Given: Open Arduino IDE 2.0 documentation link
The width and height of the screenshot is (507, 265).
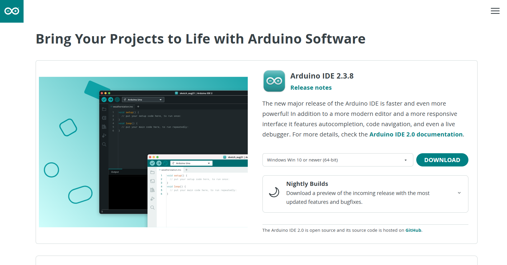Looking at the screenshot, I should click(416, 134).
